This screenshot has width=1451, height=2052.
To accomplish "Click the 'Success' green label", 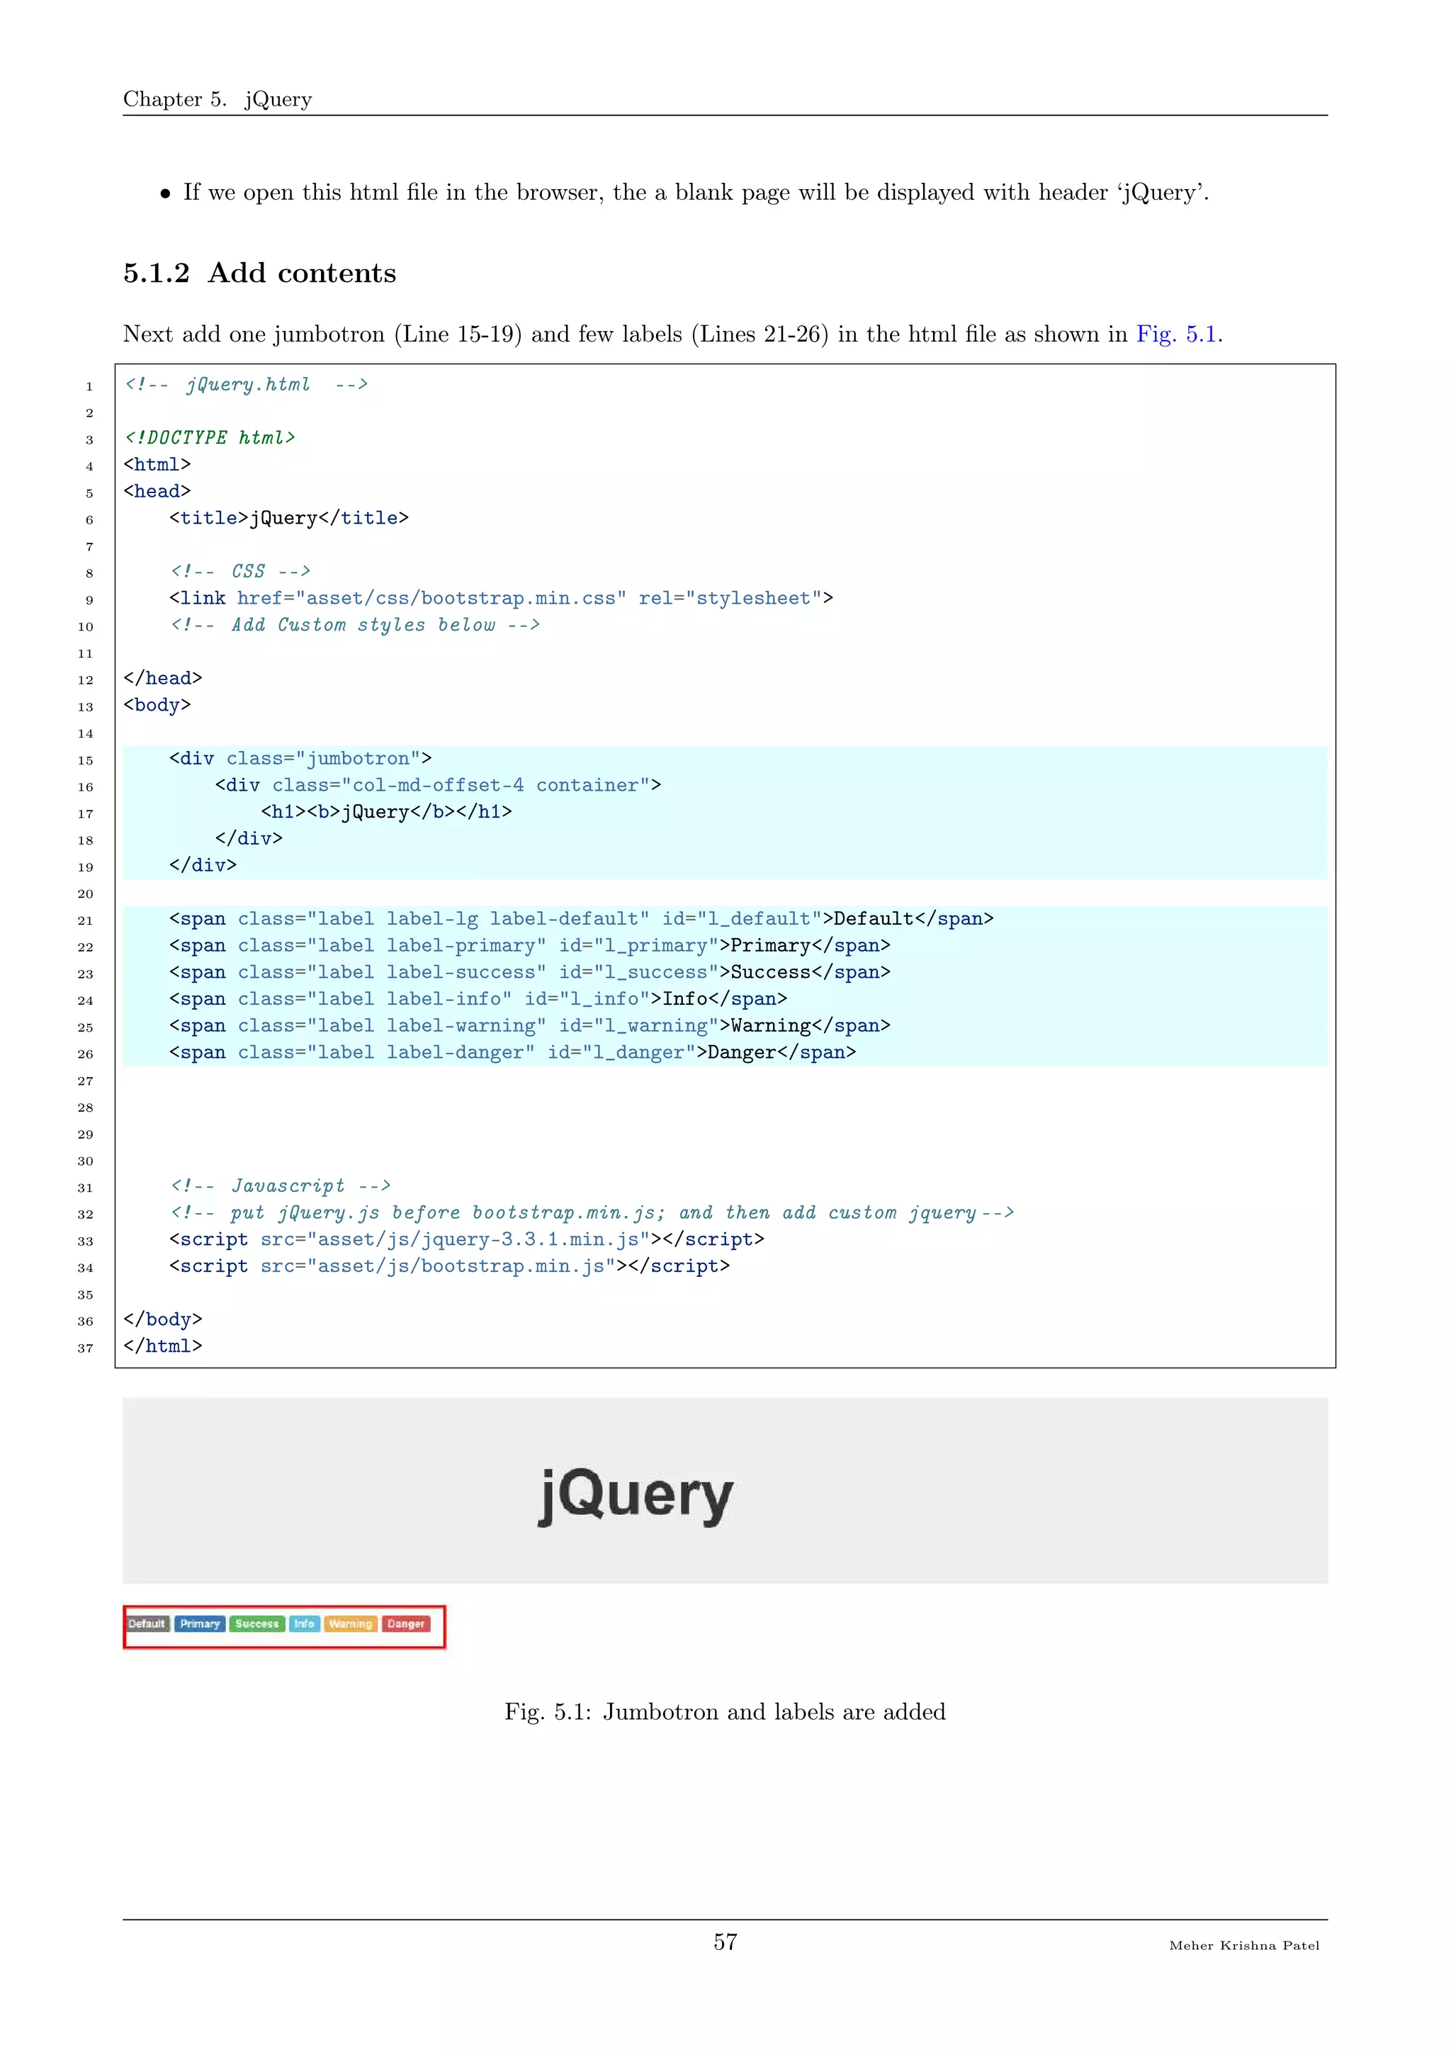I will (257, 1624).
